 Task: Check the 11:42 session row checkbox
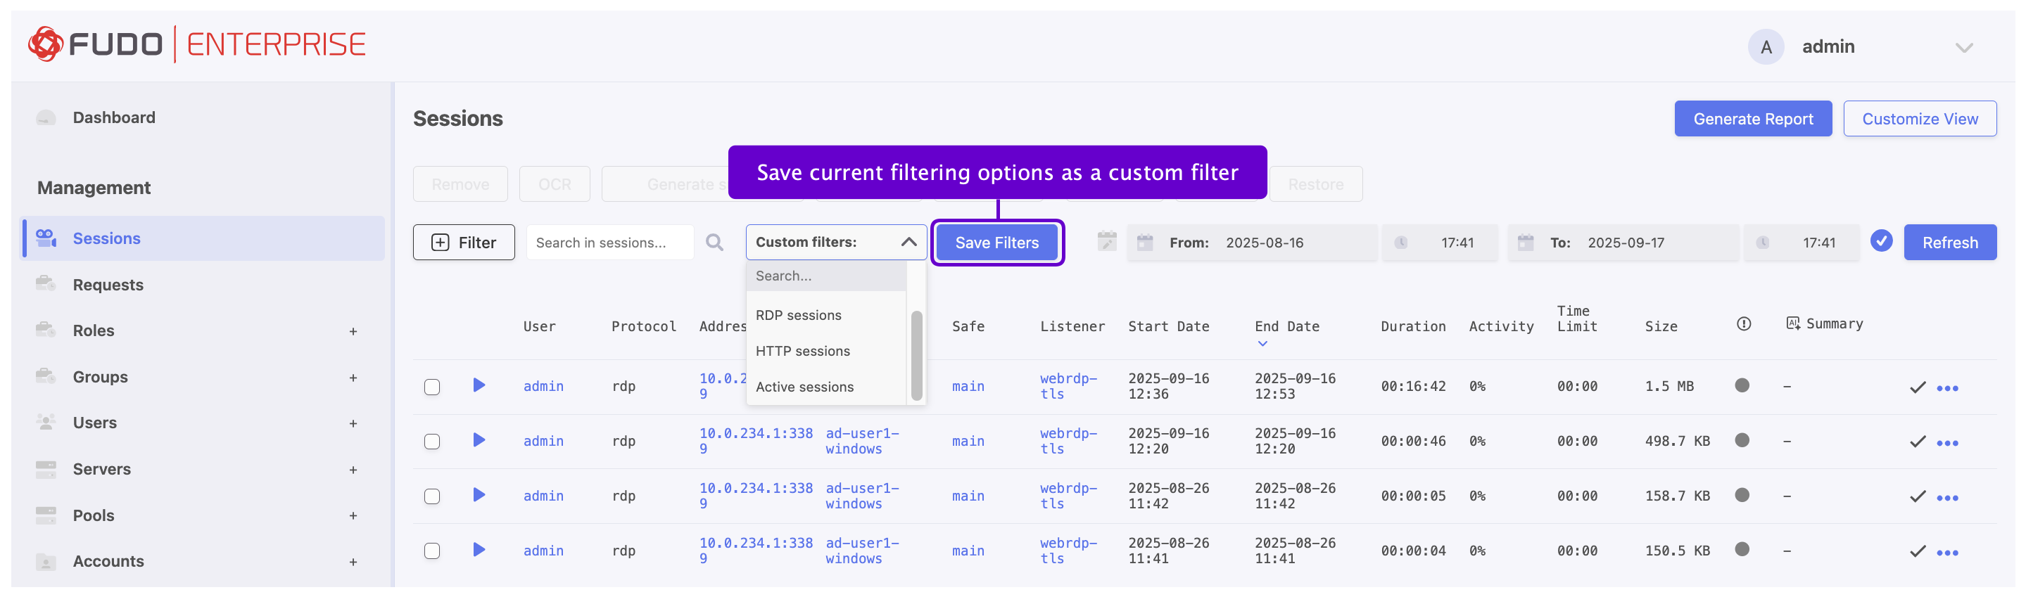click(x=432, y=496)
